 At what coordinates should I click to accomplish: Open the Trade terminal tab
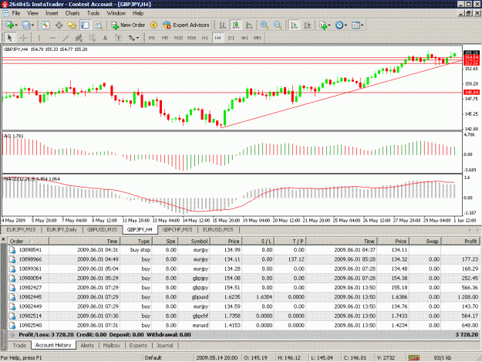tap(19, 345)
